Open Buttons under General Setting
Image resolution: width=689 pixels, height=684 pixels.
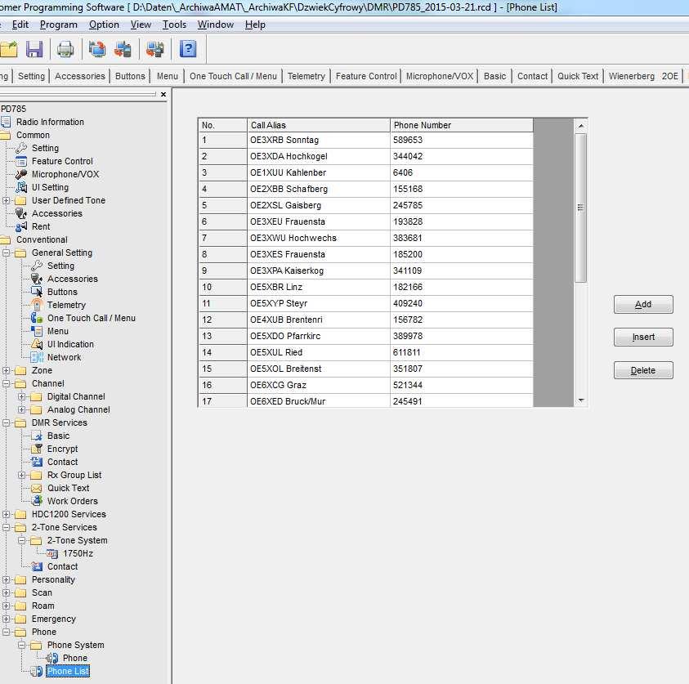tap(62, 292)
